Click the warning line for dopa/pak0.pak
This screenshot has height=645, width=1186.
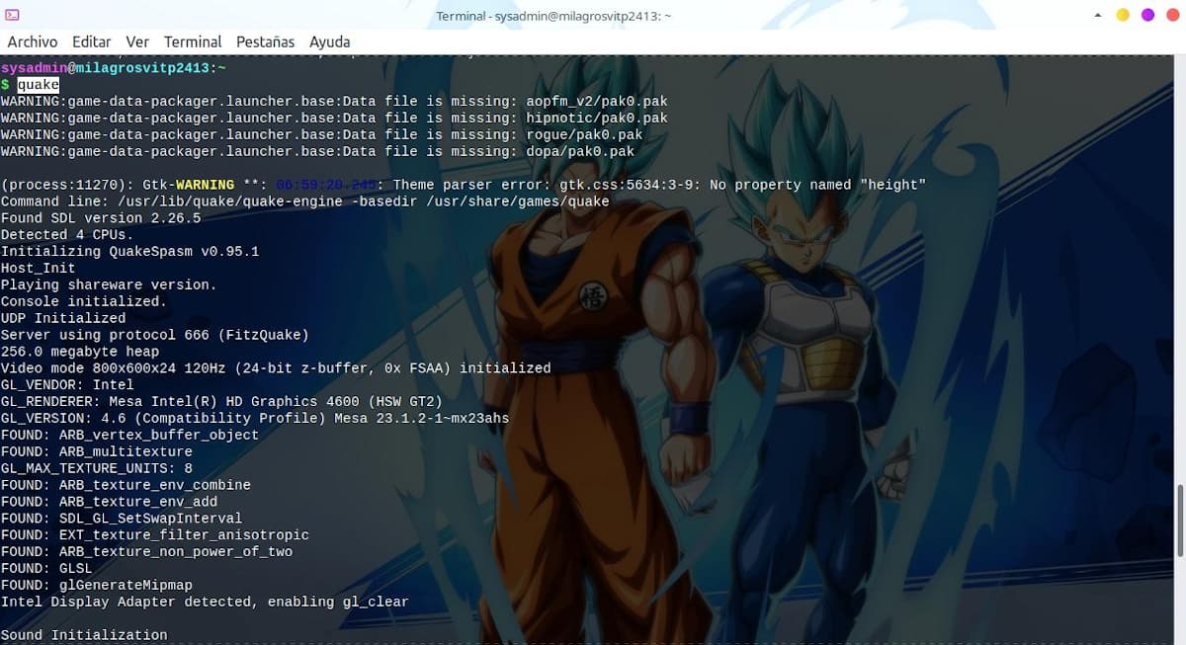(317, 152)
